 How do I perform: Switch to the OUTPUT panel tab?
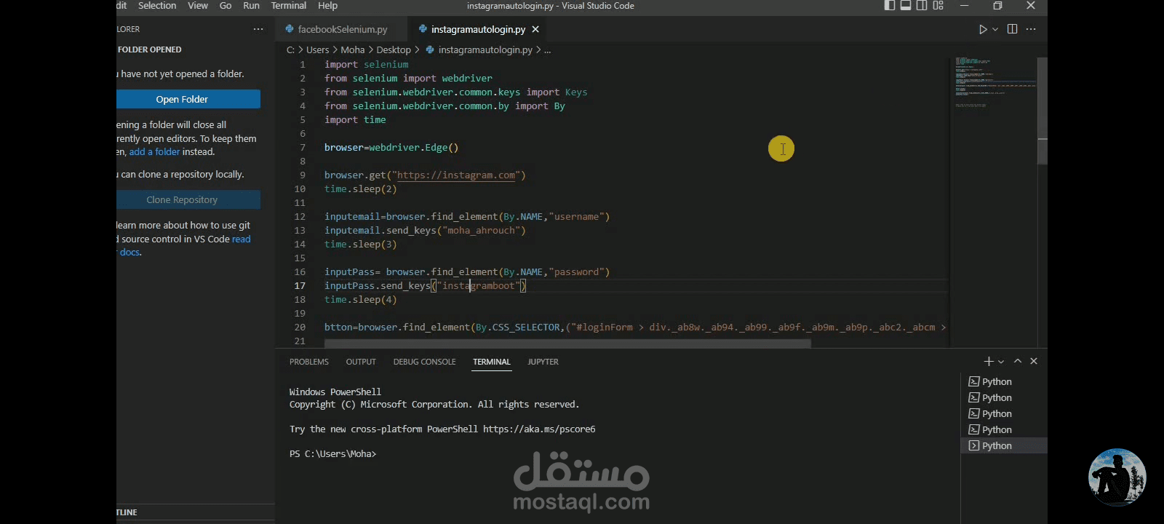tap(361, 362)
